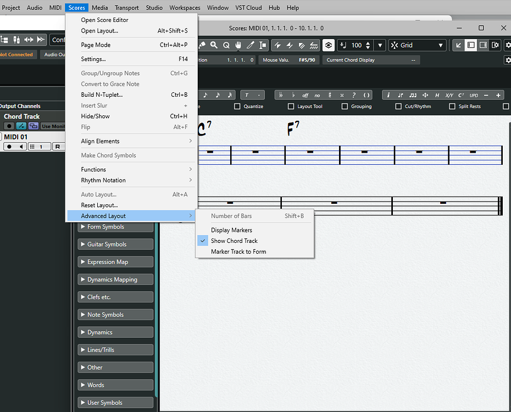
Task: Click the note info 'i' icon
Action: (388, 94)
